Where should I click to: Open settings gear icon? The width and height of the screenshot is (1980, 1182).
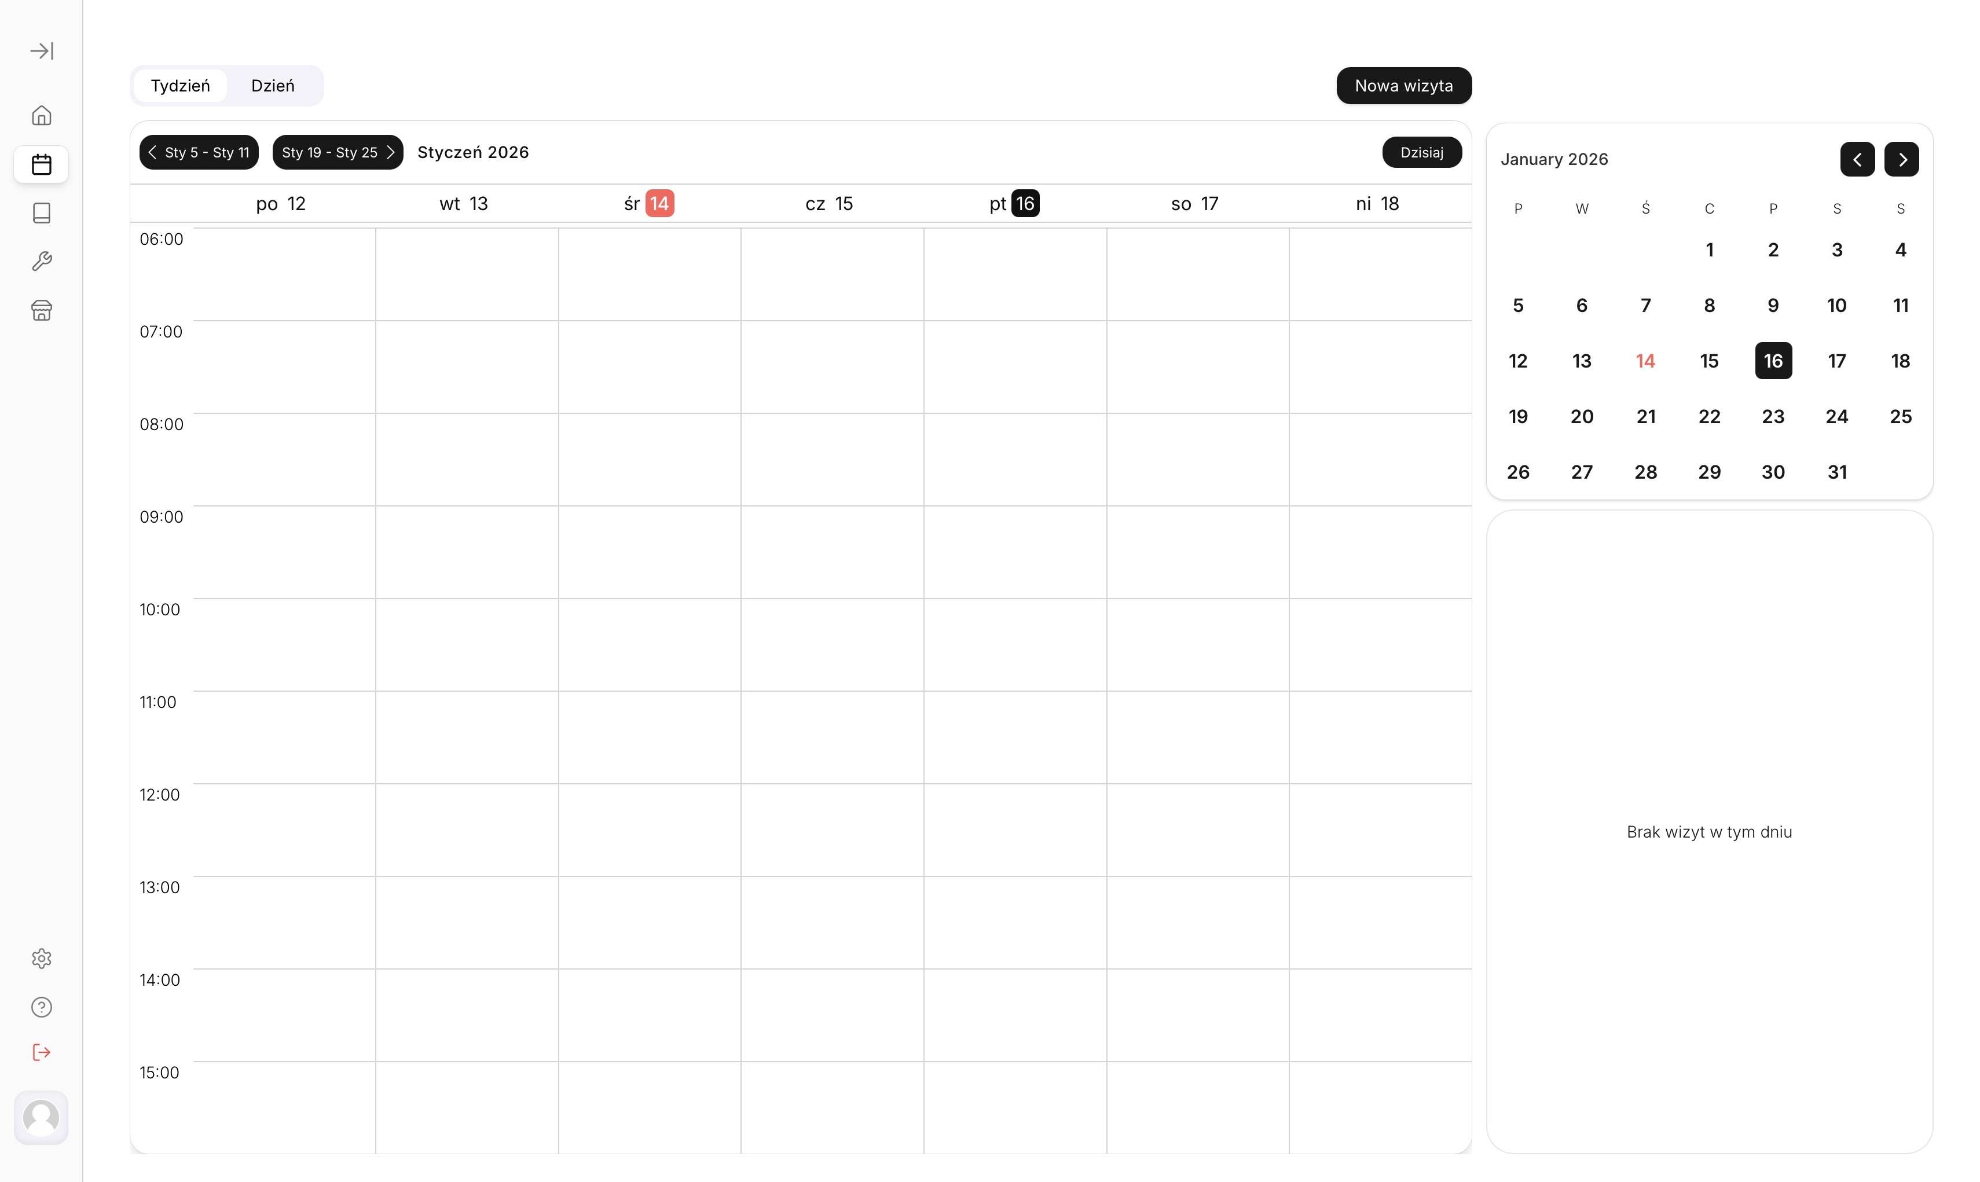pyautogui.click(x=42, y=958)
